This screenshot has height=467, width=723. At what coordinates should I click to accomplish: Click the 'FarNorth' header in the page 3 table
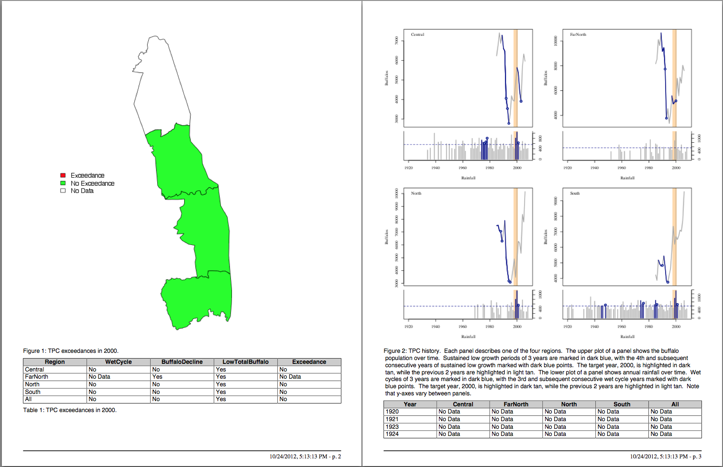tap(516, 404)
